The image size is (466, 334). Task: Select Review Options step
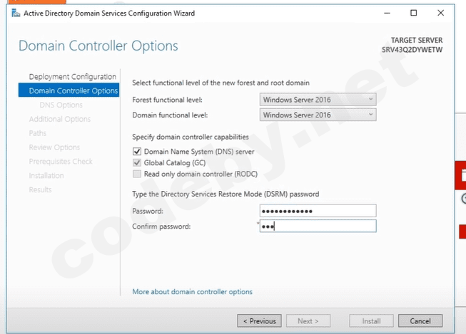click(x=54, y=147)
